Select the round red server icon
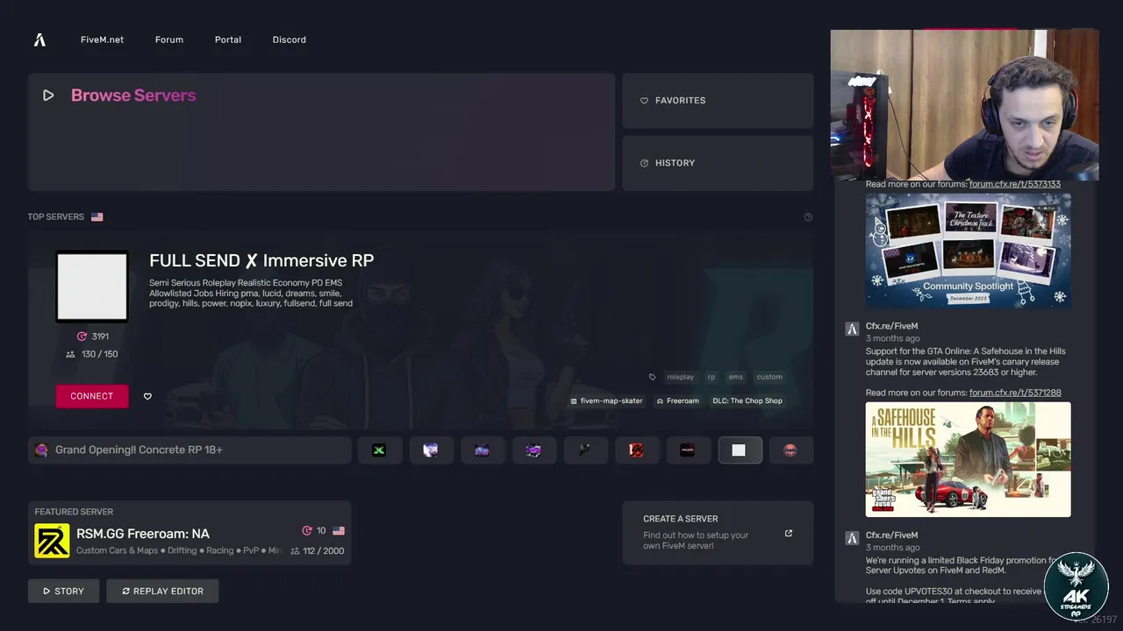The height and width of the screenshot is (631, 1123). pyautogui.click(x=790, y=450)
